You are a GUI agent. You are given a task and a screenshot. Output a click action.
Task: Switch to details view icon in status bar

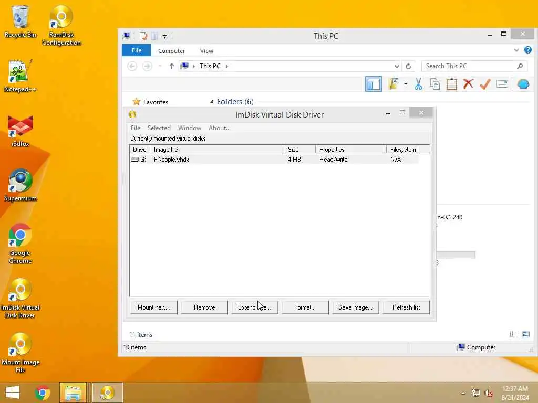(x=514, y=334)
